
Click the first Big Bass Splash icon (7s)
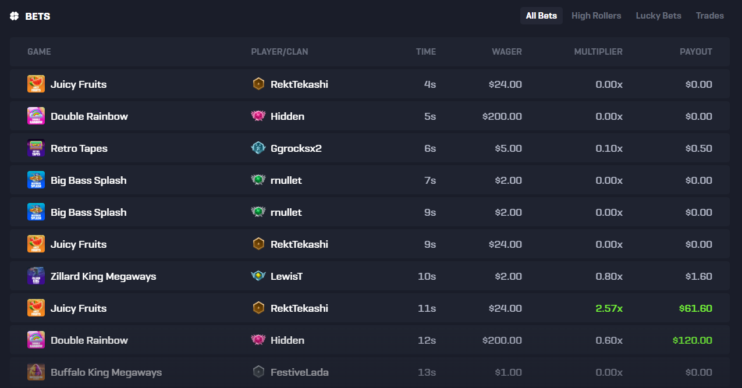(36, 180)
